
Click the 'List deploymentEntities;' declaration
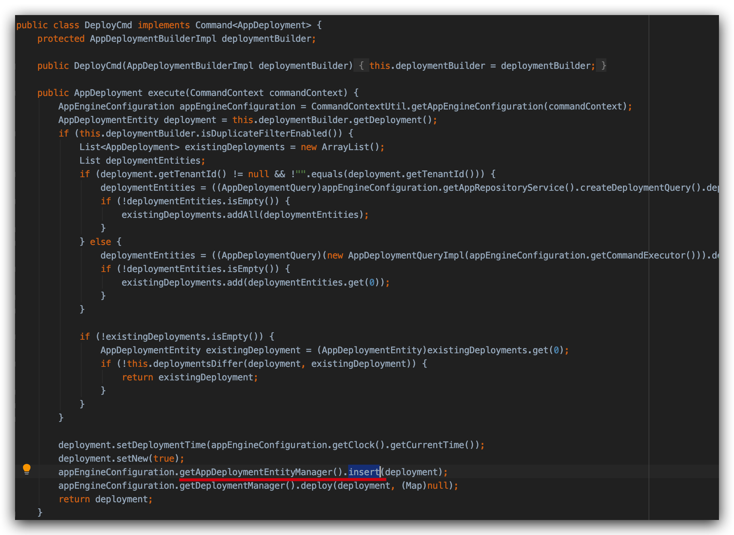[x=142, y=161]
